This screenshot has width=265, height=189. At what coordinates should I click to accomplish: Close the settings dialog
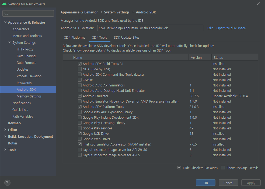(x=258, y=4)
